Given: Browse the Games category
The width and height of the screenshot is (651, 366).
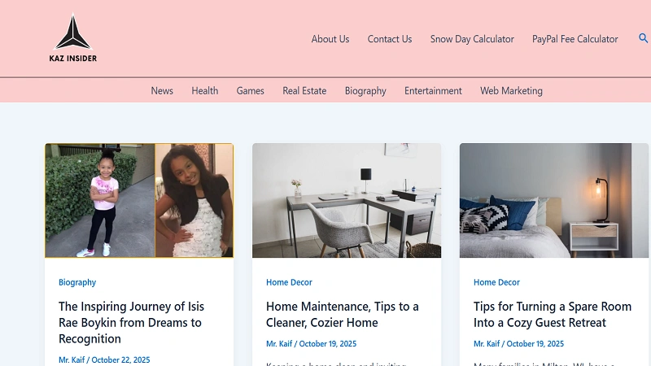Looking at the screenshot, I should pos(251,91).
